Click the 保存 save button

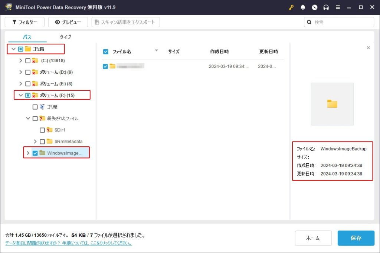[x=356, y=238]
